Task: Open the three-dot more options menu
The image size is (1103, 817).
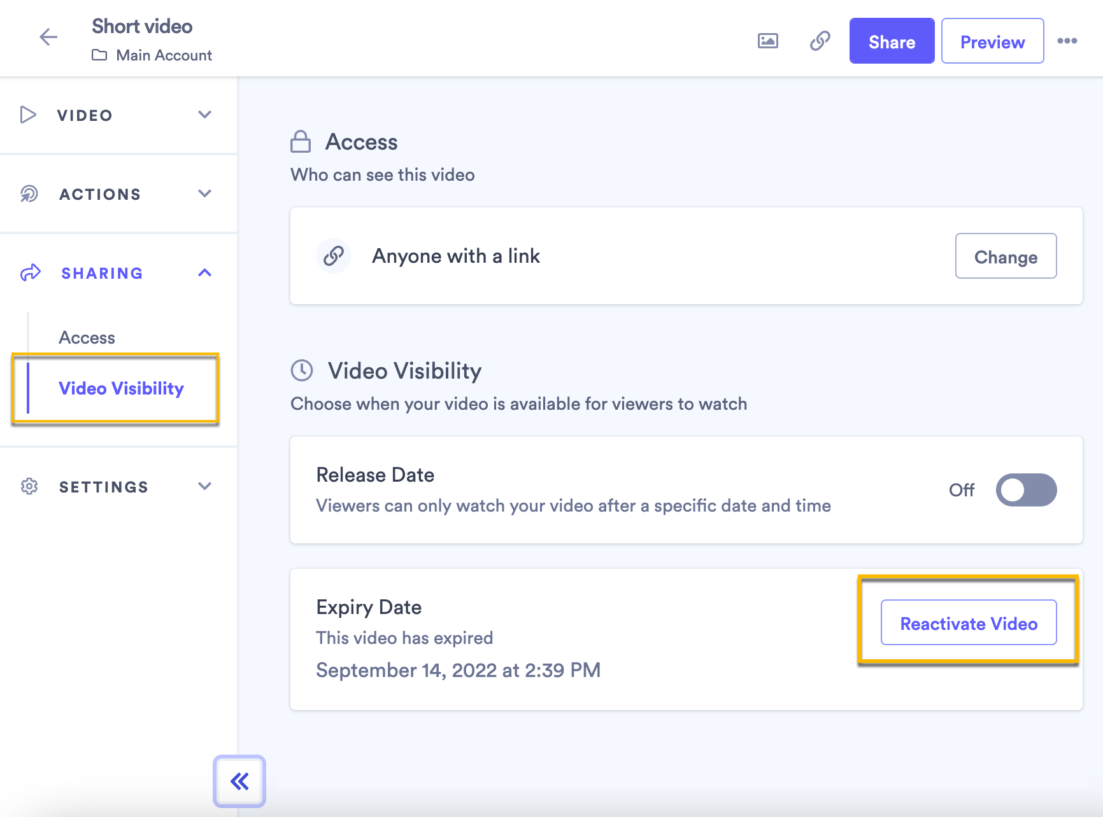Action: click(1067, 41)
